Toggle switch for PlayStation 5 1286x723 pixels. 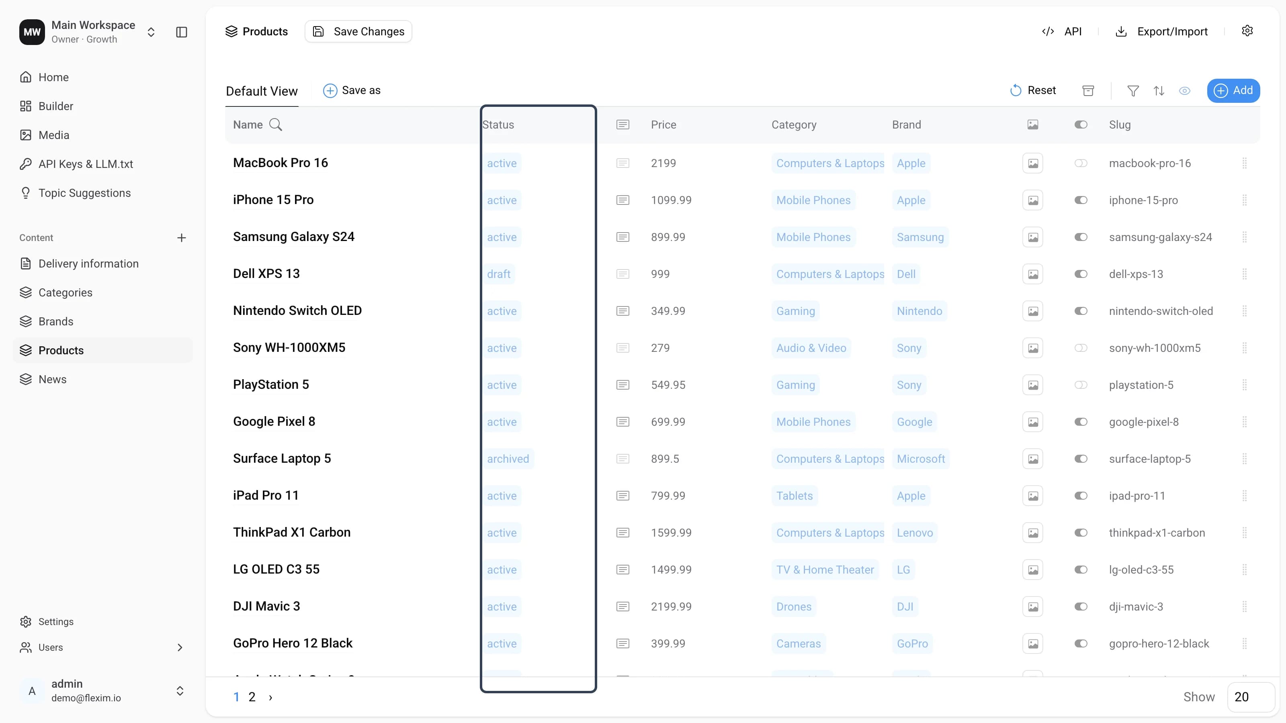point(1080,385)
